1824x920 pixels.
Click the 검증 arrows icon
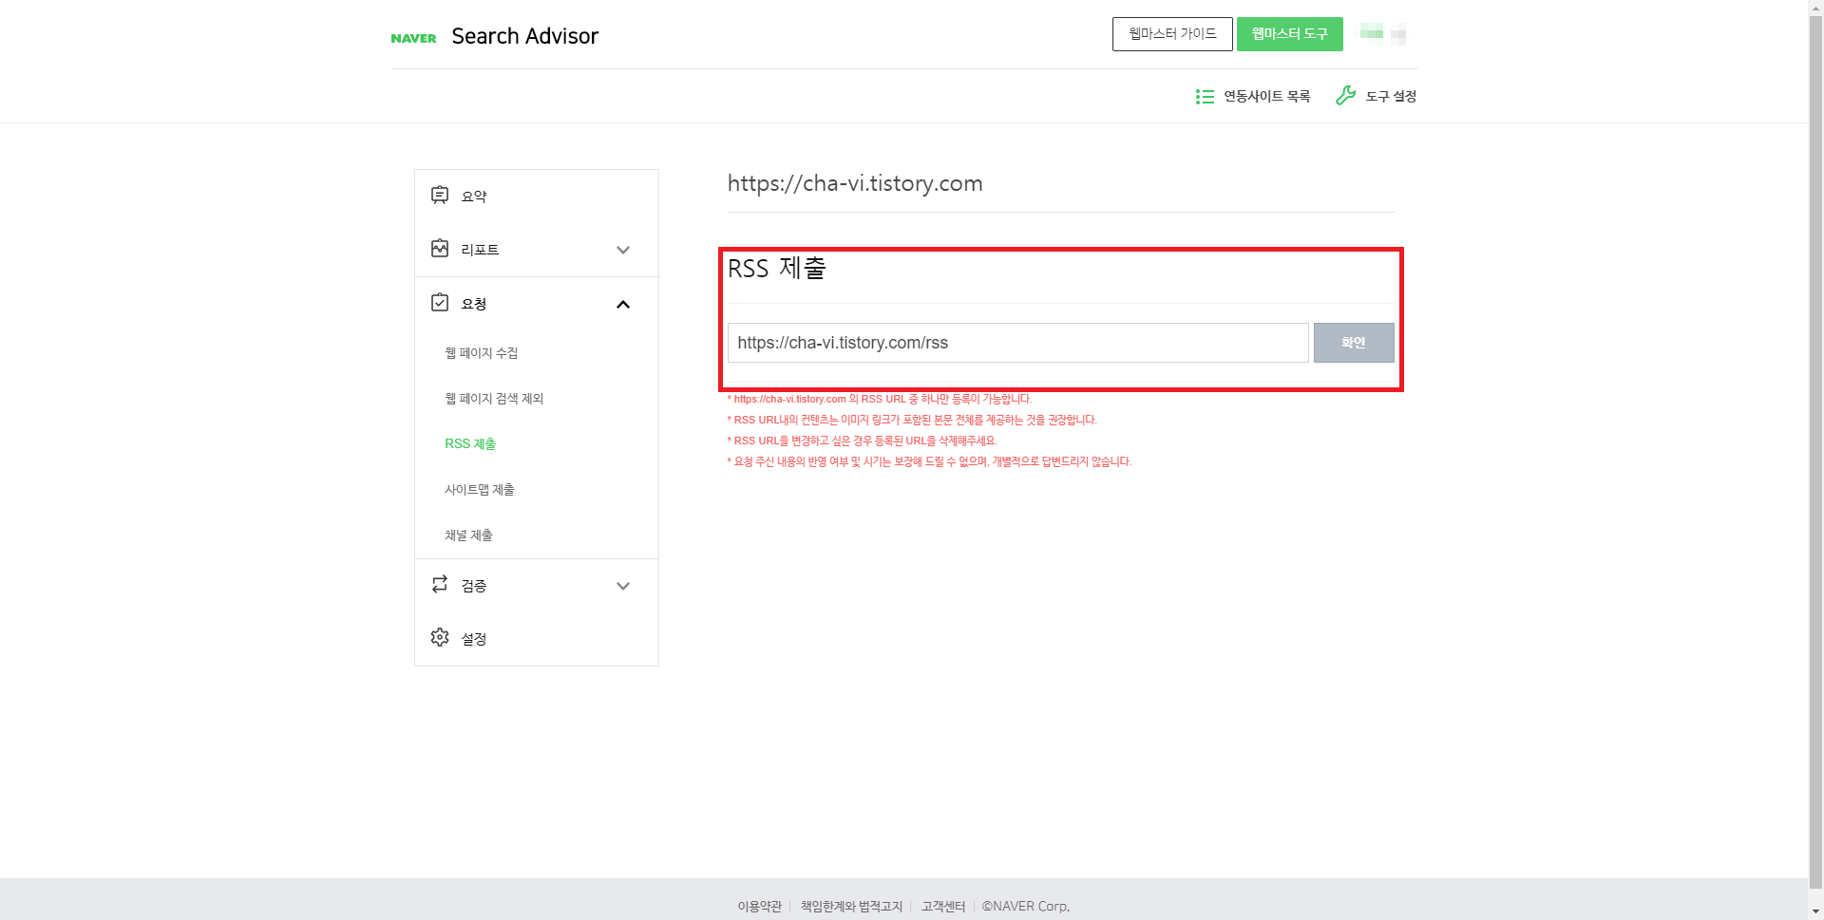440,584
